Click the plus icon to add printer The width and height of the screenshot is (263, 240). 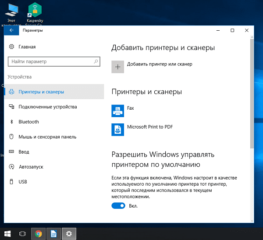[117, 66]
